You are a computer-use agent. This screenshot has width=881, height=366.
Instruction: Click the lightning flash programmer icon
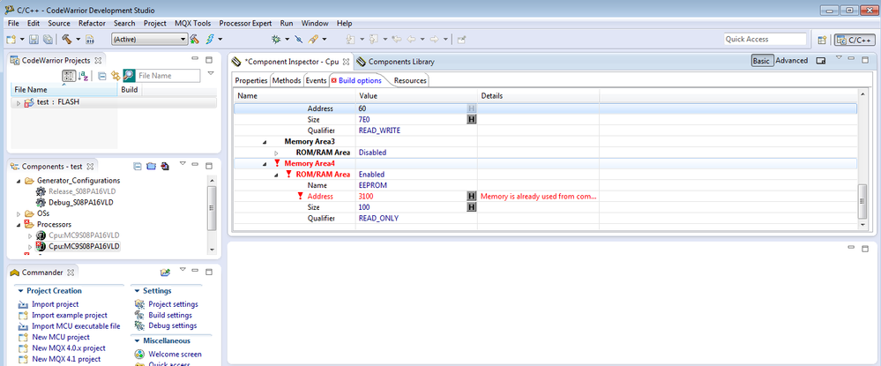point(210,40)
